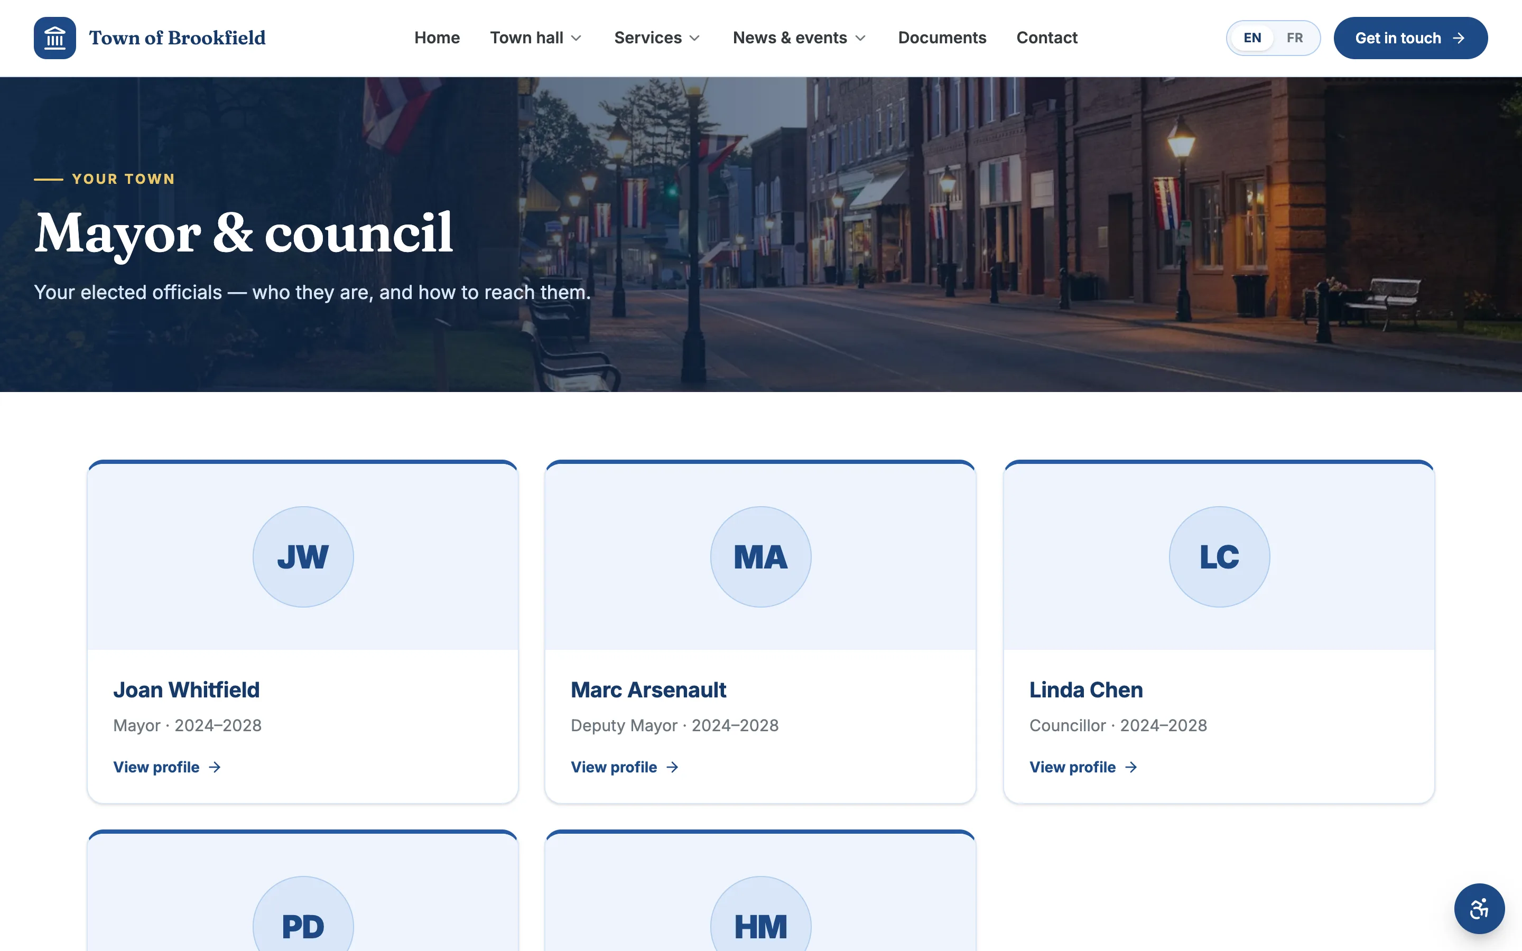Image resolution: width=1522 pixels, height=951 pixels.
Task: Click the name Marc Arsenault
Action: [648, 689]
